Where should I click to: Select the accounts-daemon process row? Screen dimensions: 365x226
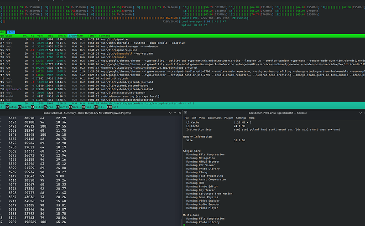click(x=182, y=92)
